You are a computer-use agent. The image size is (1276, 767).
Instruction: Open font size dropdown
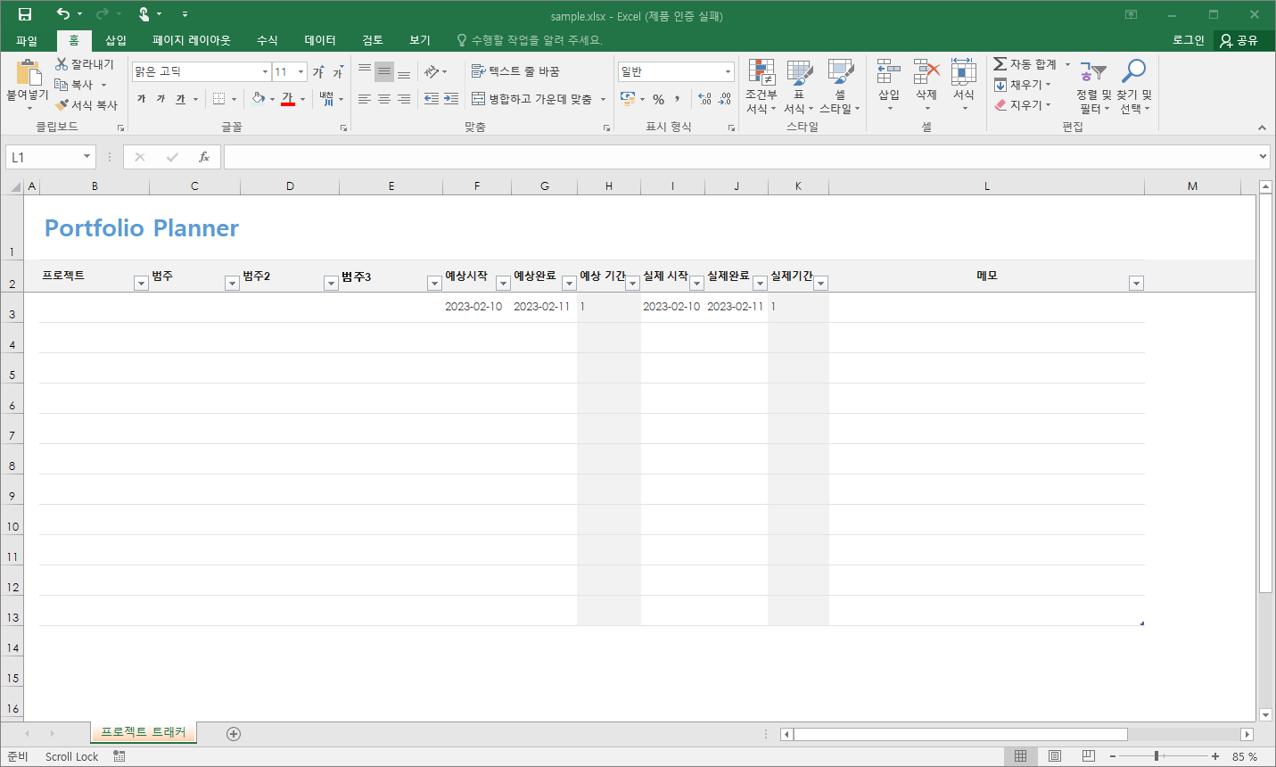pyautogui.click(x=301, y=71)
